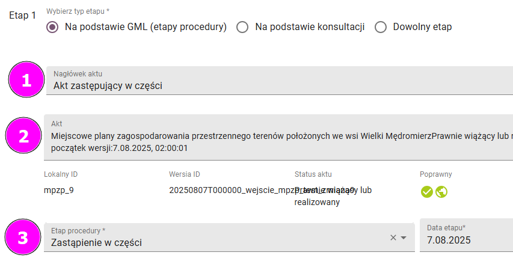Clear the Etap procedury selection with X
Viewport: 513px width, 267px height.
pyautogui.click(x=393, y=238)
